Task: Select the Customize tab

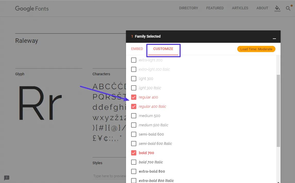Action: tap(163, 49)
